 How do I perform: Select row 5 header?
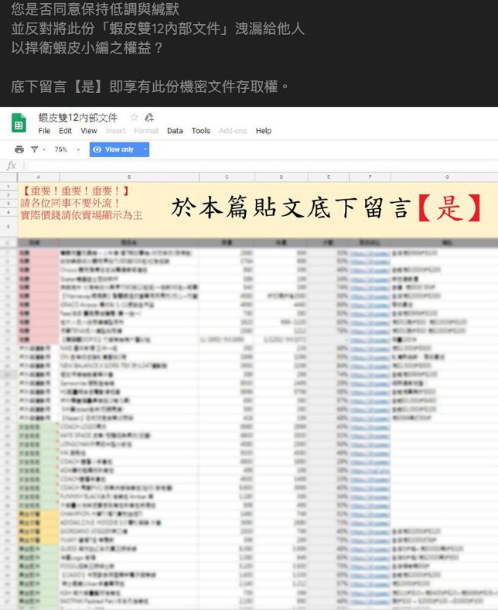tap(9, 226)
